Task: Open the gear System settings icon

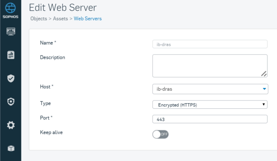Action: point(11,125)
